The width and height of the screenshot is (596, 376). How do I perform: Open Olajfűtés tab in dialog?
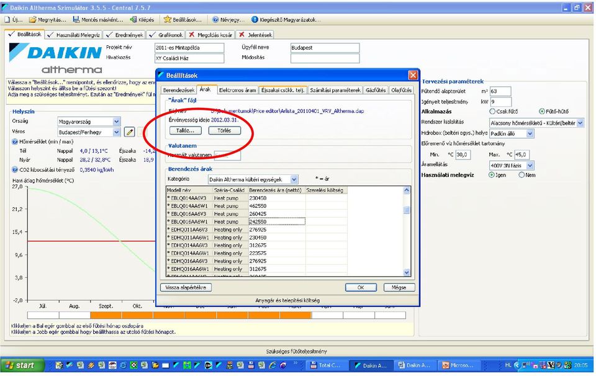pos(401,91)
